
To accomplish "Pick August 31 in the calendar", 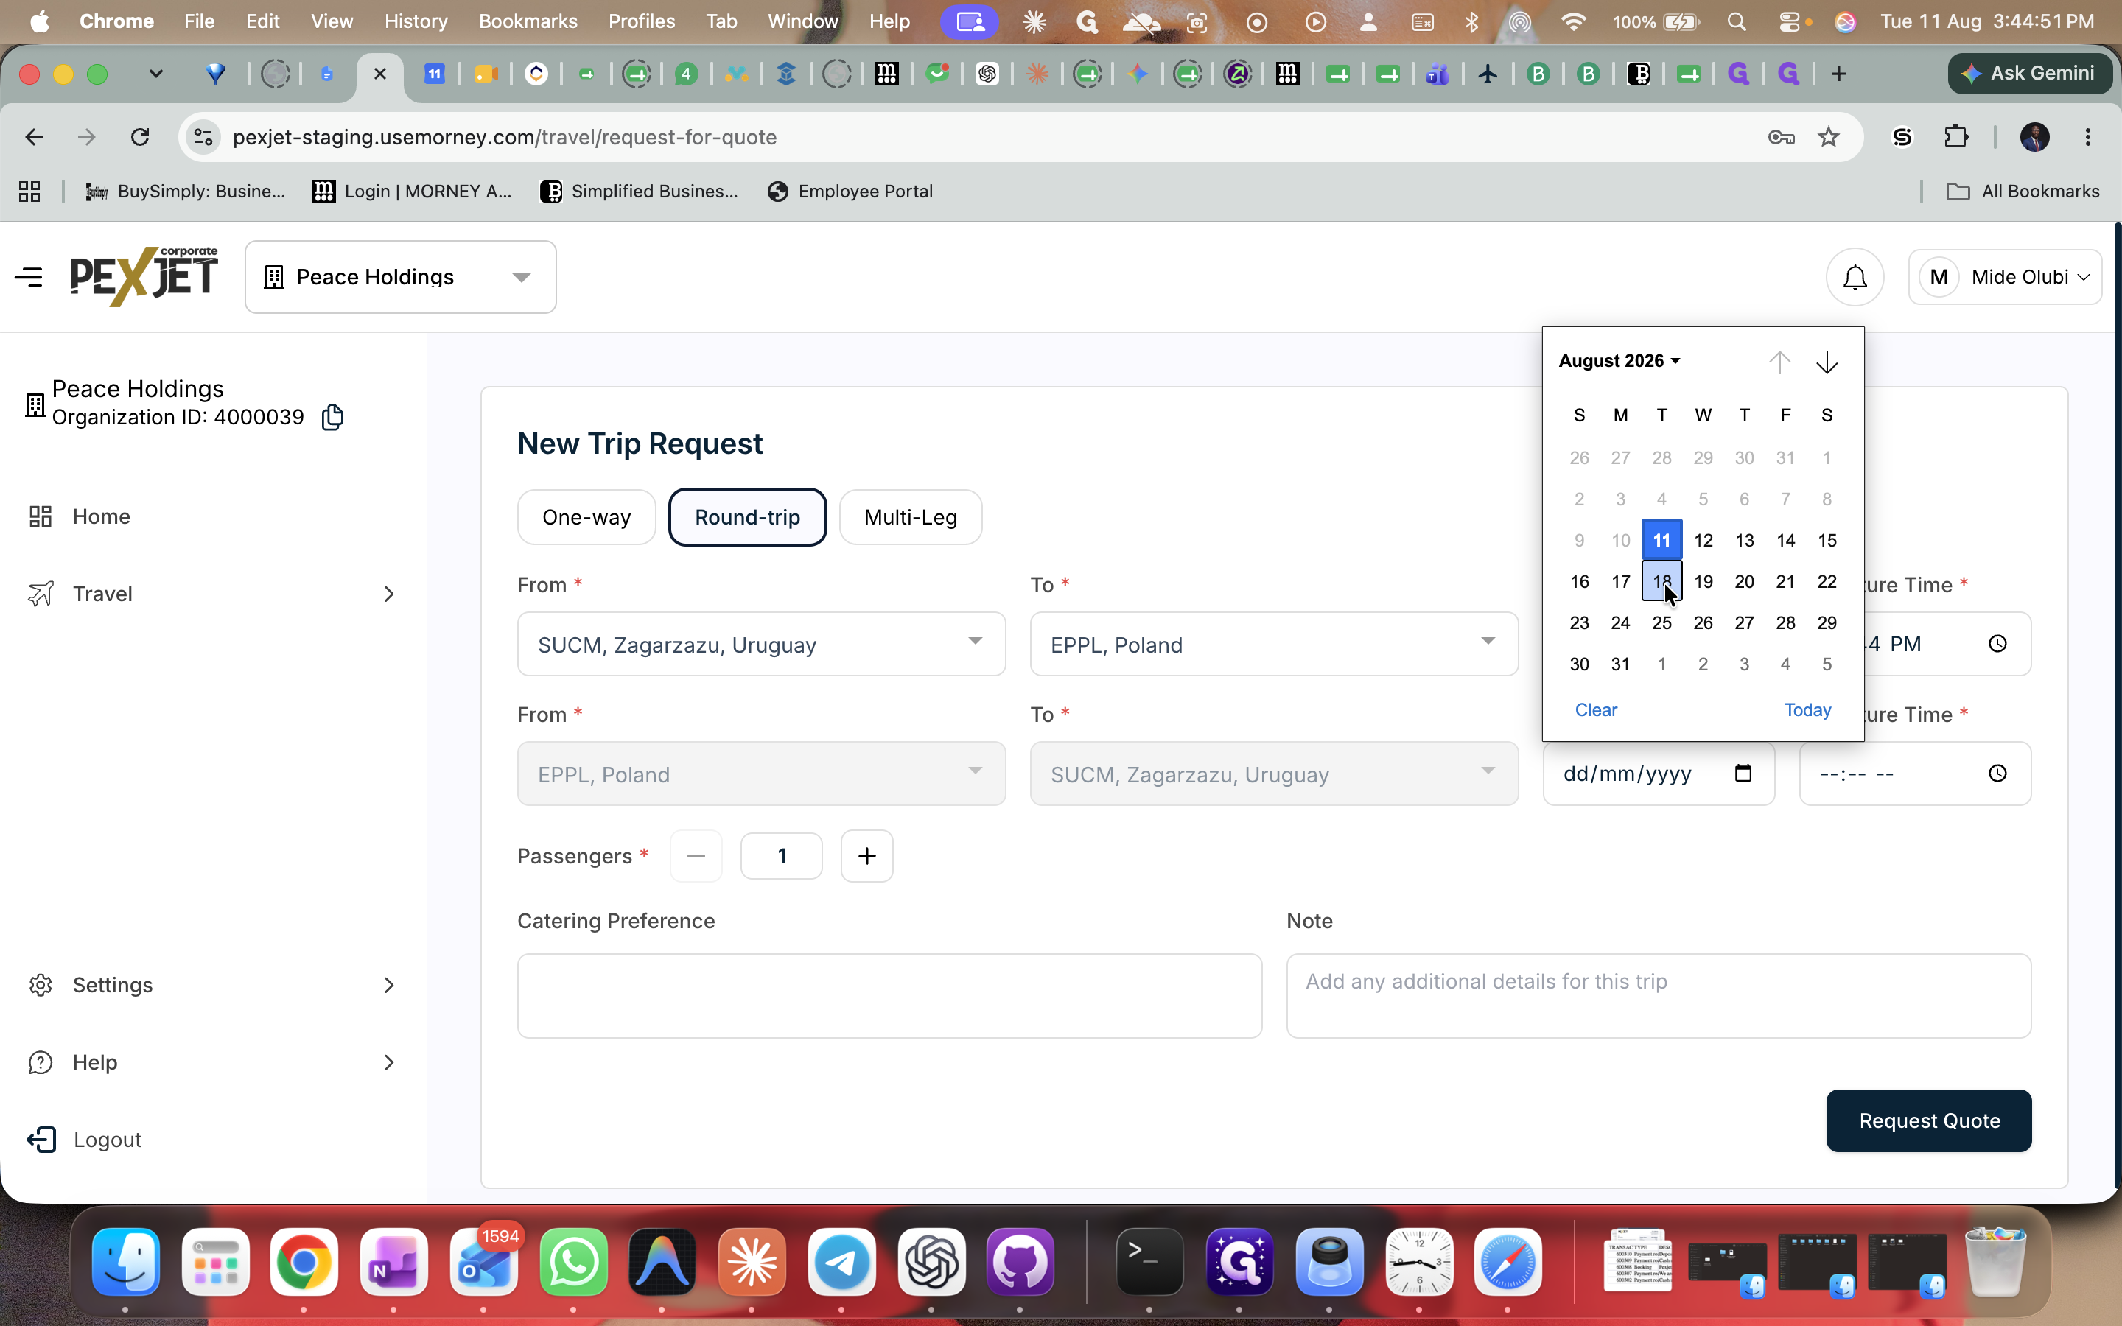I will point(1620,664).
